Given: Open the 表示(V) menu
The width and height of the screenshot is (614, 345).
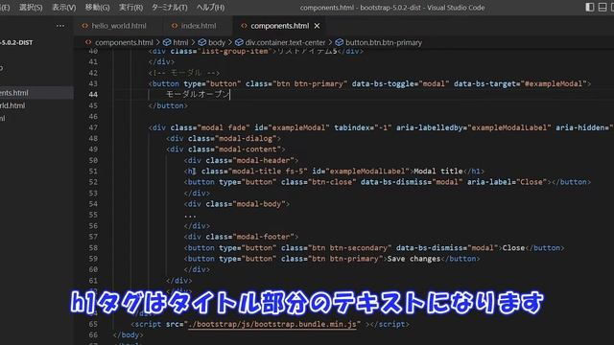Looking at the screenshot, I should point(64,8).
